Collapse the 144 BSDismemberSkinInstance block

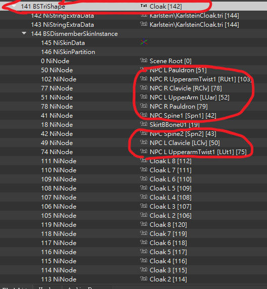tap(24, 33)
